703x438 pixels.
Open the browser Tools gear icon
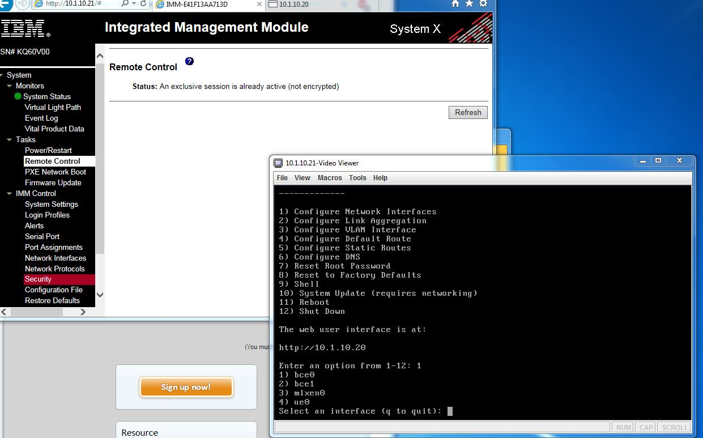pyautogui.click(x=483, y=4)
